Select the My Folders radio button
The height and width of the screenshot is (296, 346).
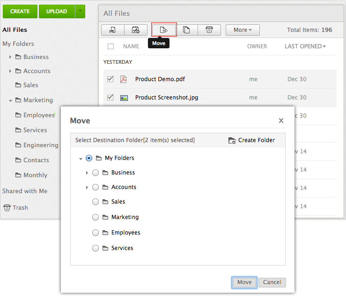(89, 158)
